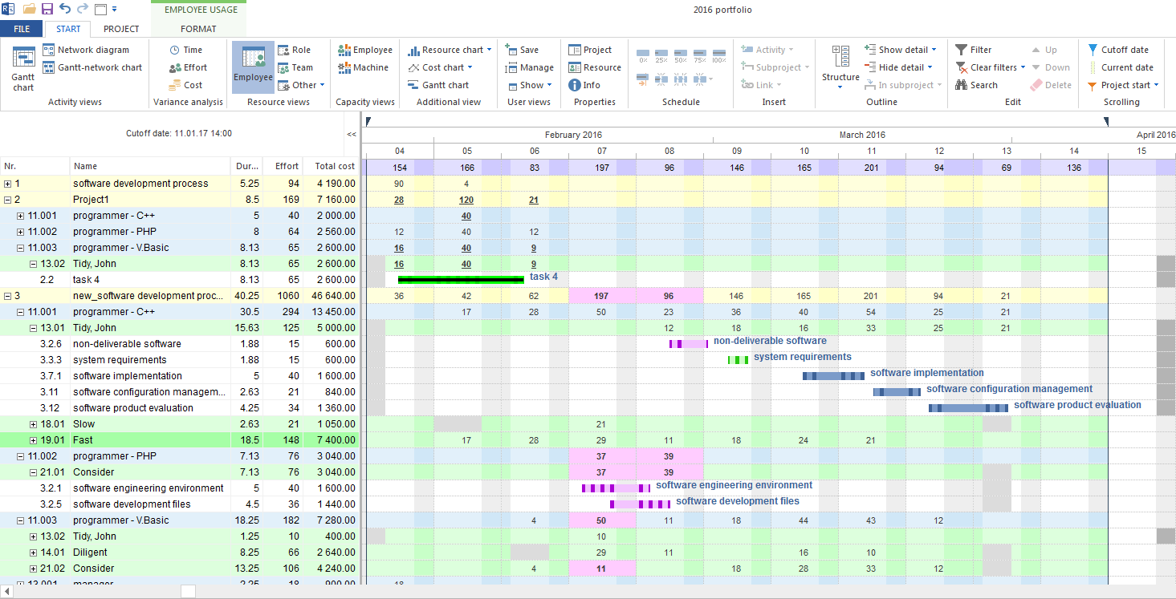Select software implementation Gantt bar

[834, 375]
